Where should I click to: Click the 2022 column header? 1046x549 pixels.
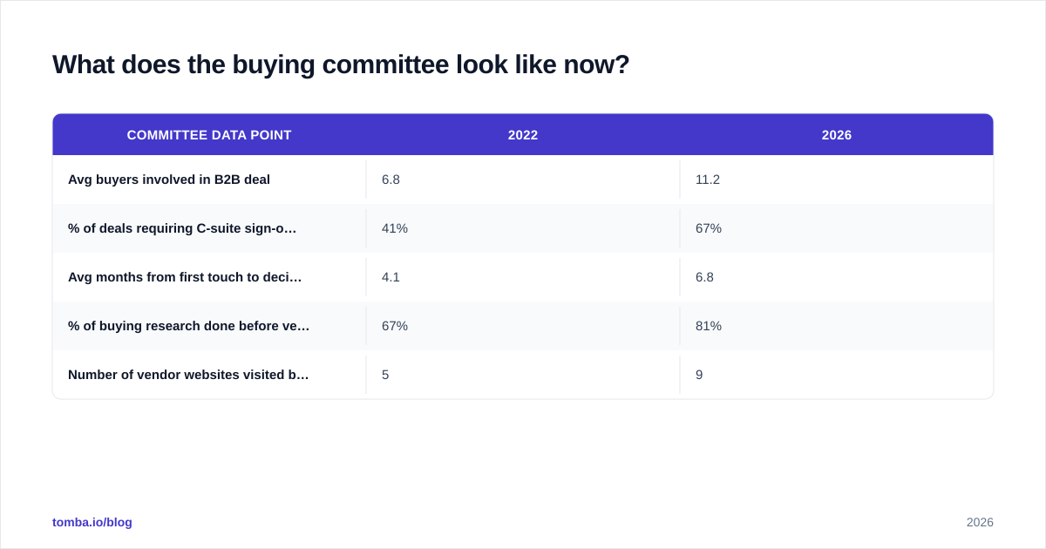tap(523, 135)
